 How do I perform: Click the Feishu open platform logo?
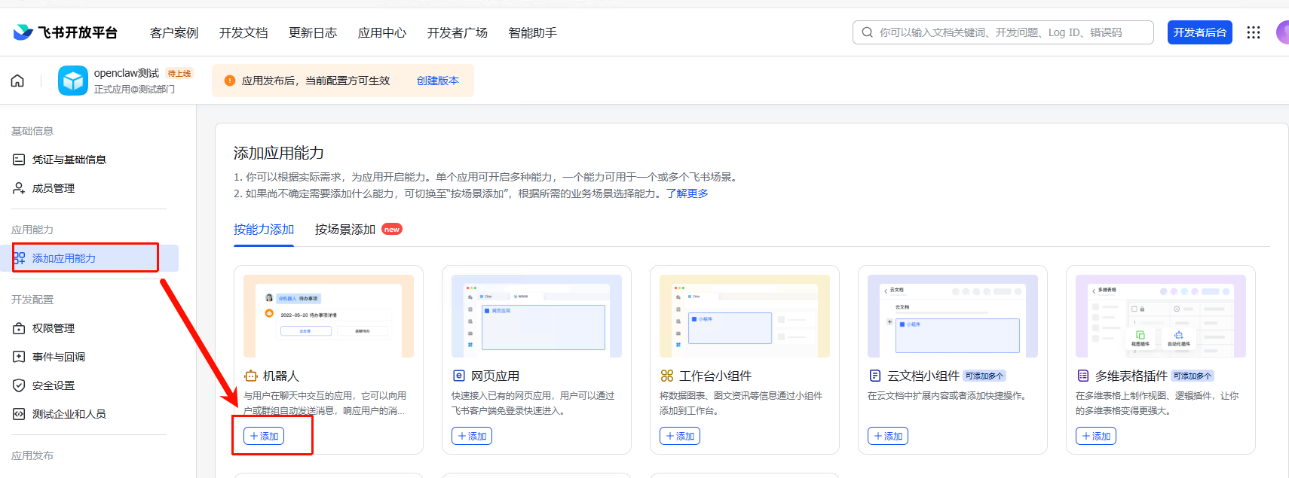(66, 32)
